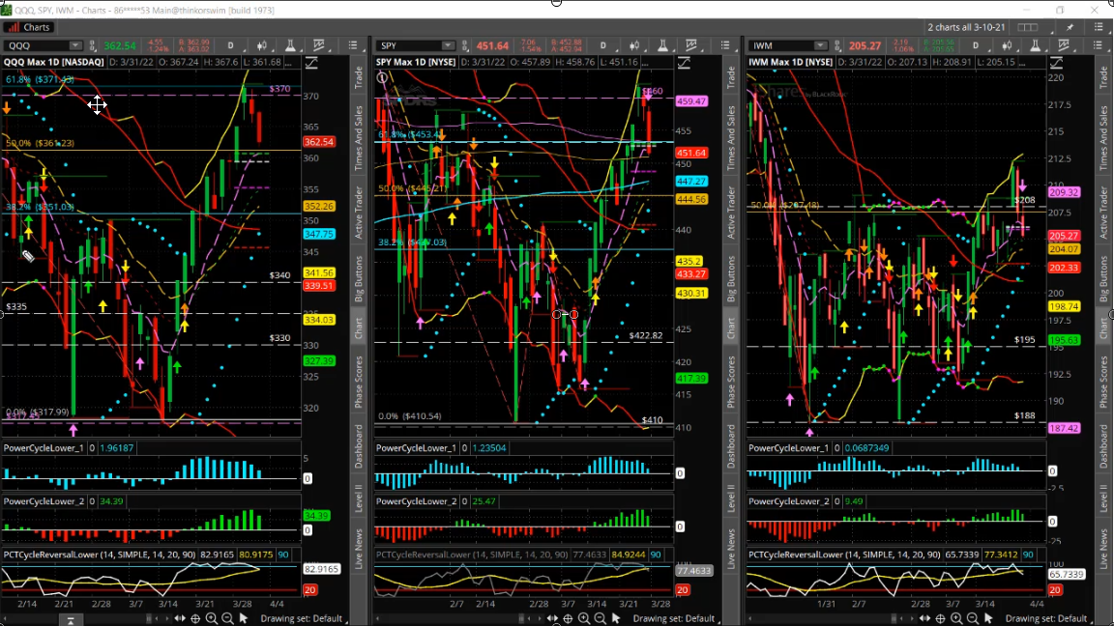Open IWM chart studies flask icon
The image size is (1114, 626).
[x=1035, y=45]
